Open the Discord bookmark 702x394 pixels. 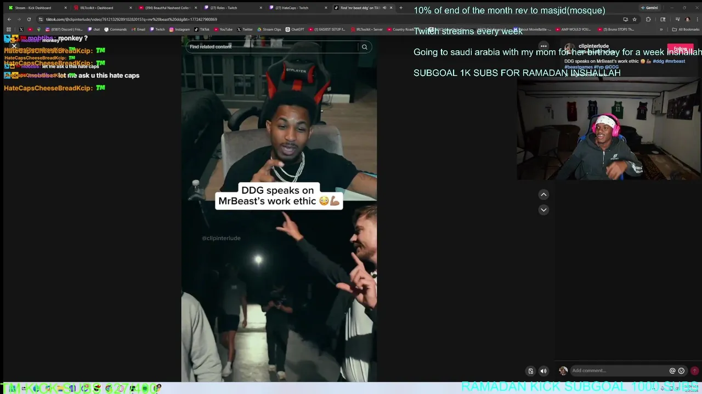[x=65, y=30]
